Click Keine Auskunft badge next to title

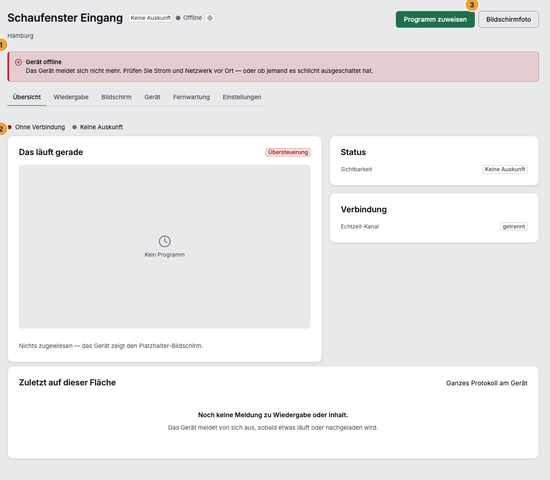pos(150,18)
